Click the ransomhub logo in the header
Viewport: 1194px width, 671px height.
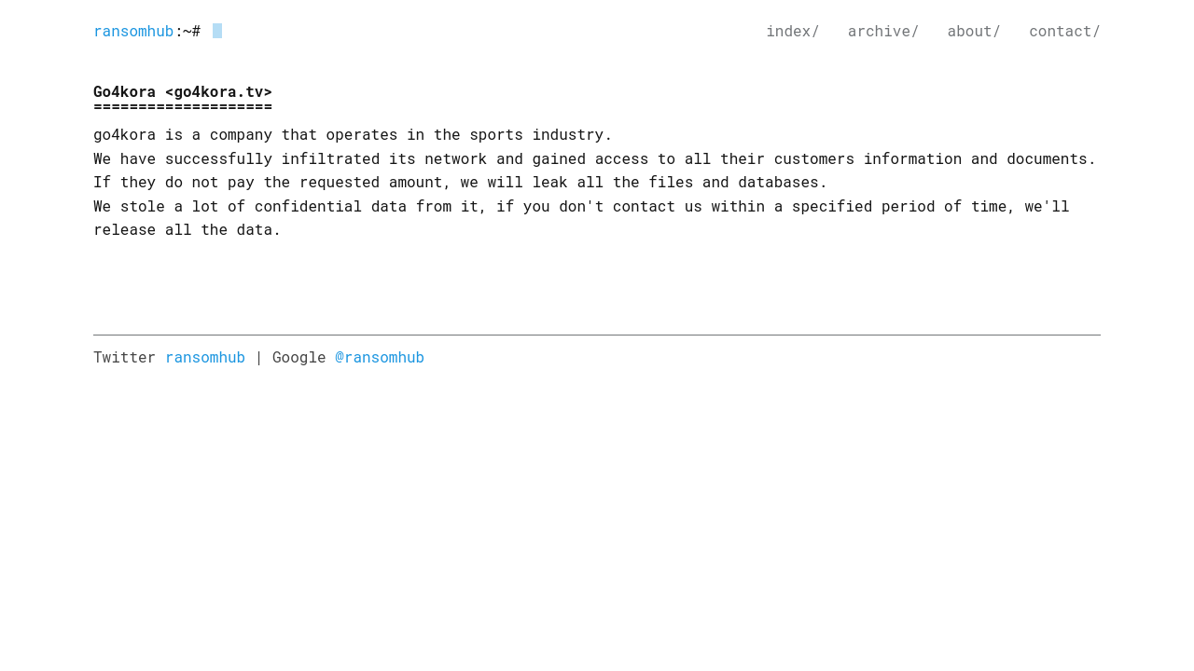click(x=133, y=31)
